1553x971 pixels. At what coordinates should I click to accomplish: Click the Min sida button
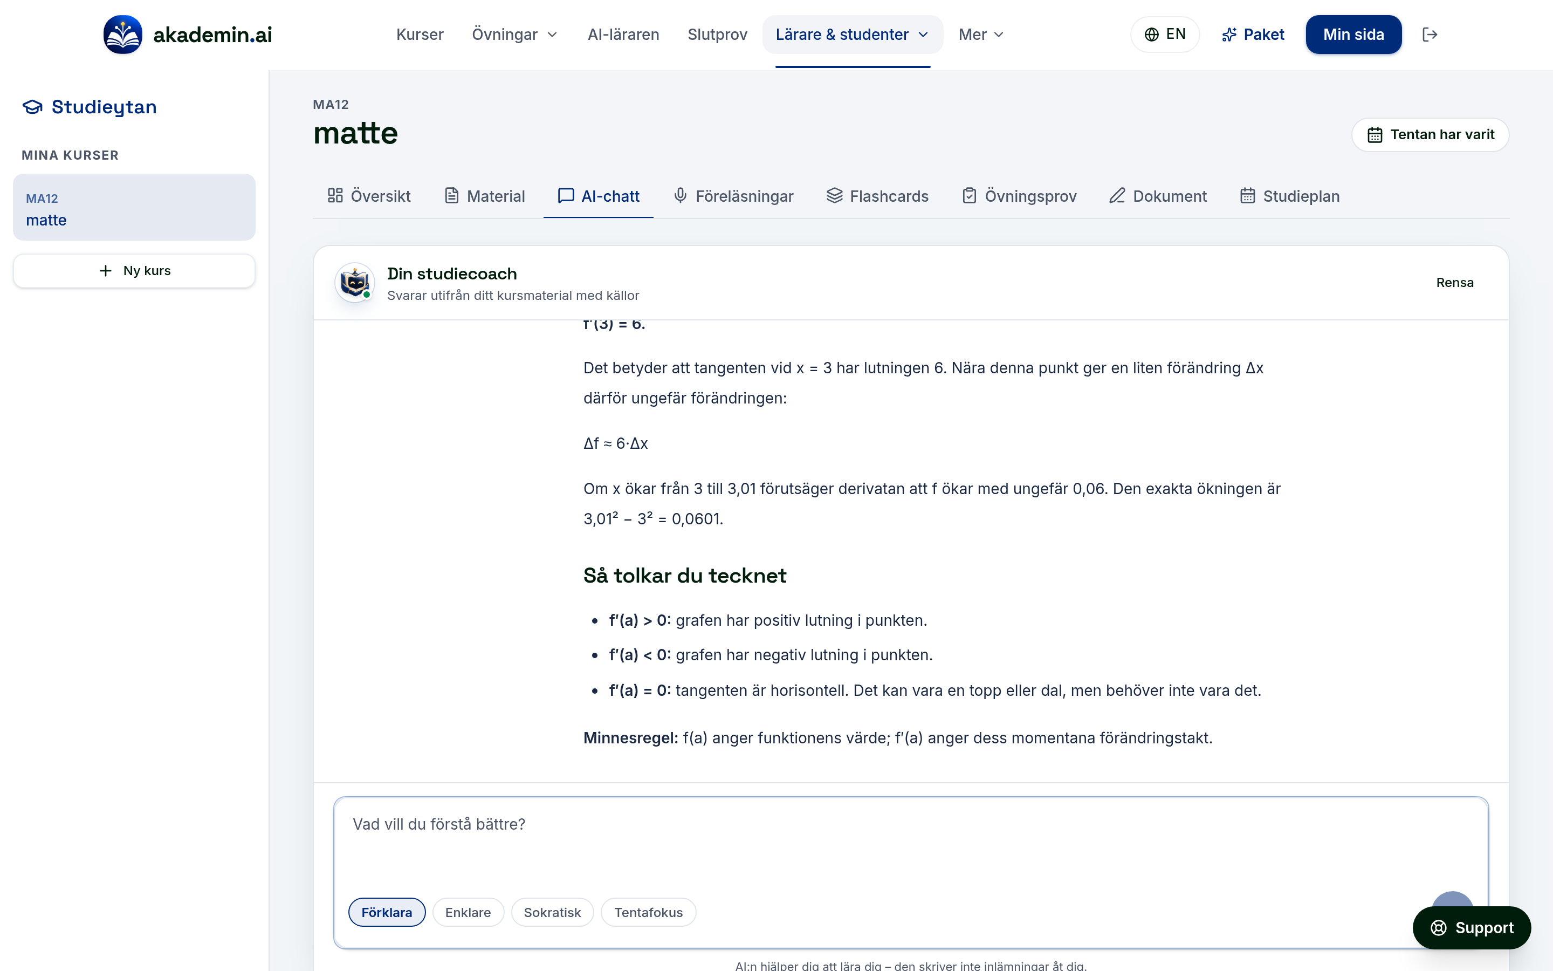coord(1353,35)
